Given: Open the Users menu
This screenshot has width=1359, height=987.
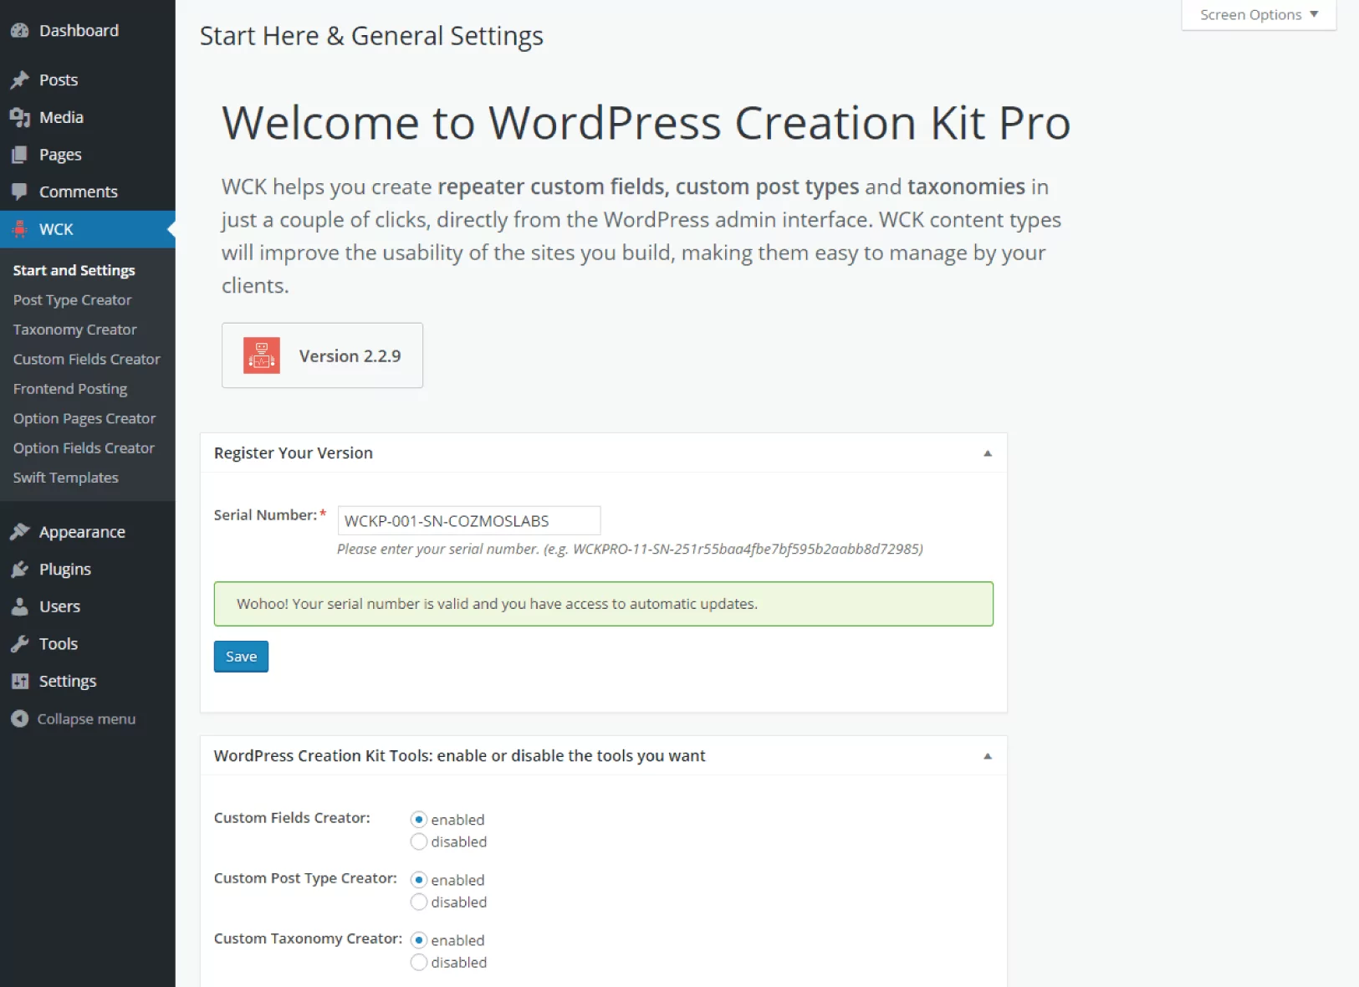Looking at the screenshot, I should coord(88,607).
